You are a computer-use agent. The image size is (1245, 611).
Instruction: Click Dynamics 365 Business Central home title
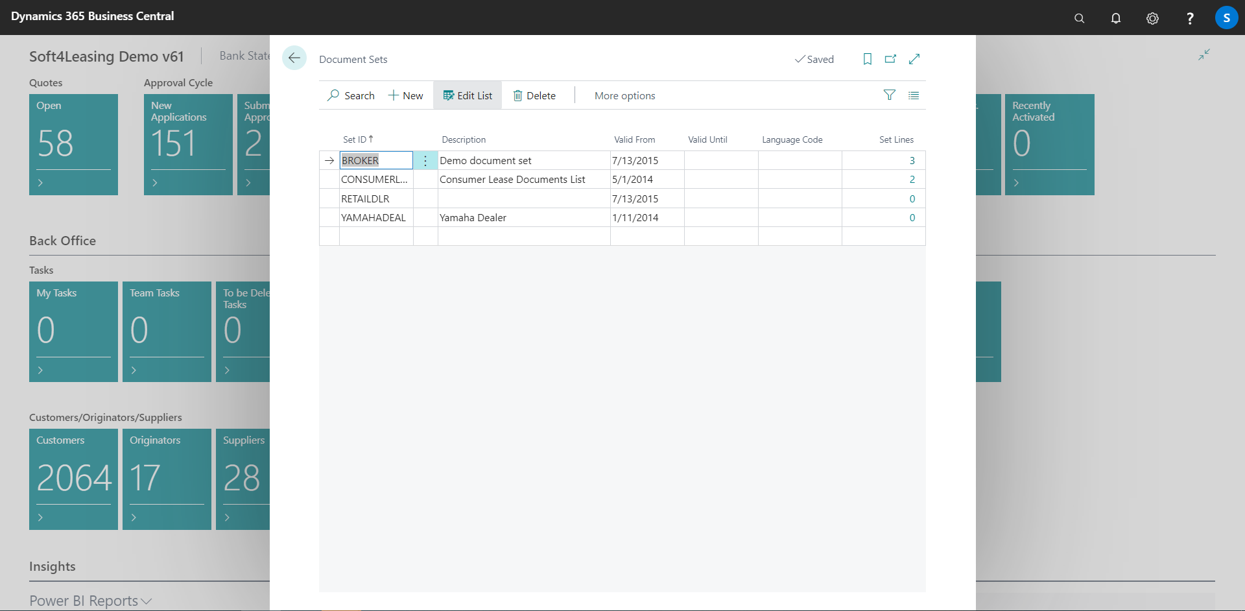coord(93,16)
